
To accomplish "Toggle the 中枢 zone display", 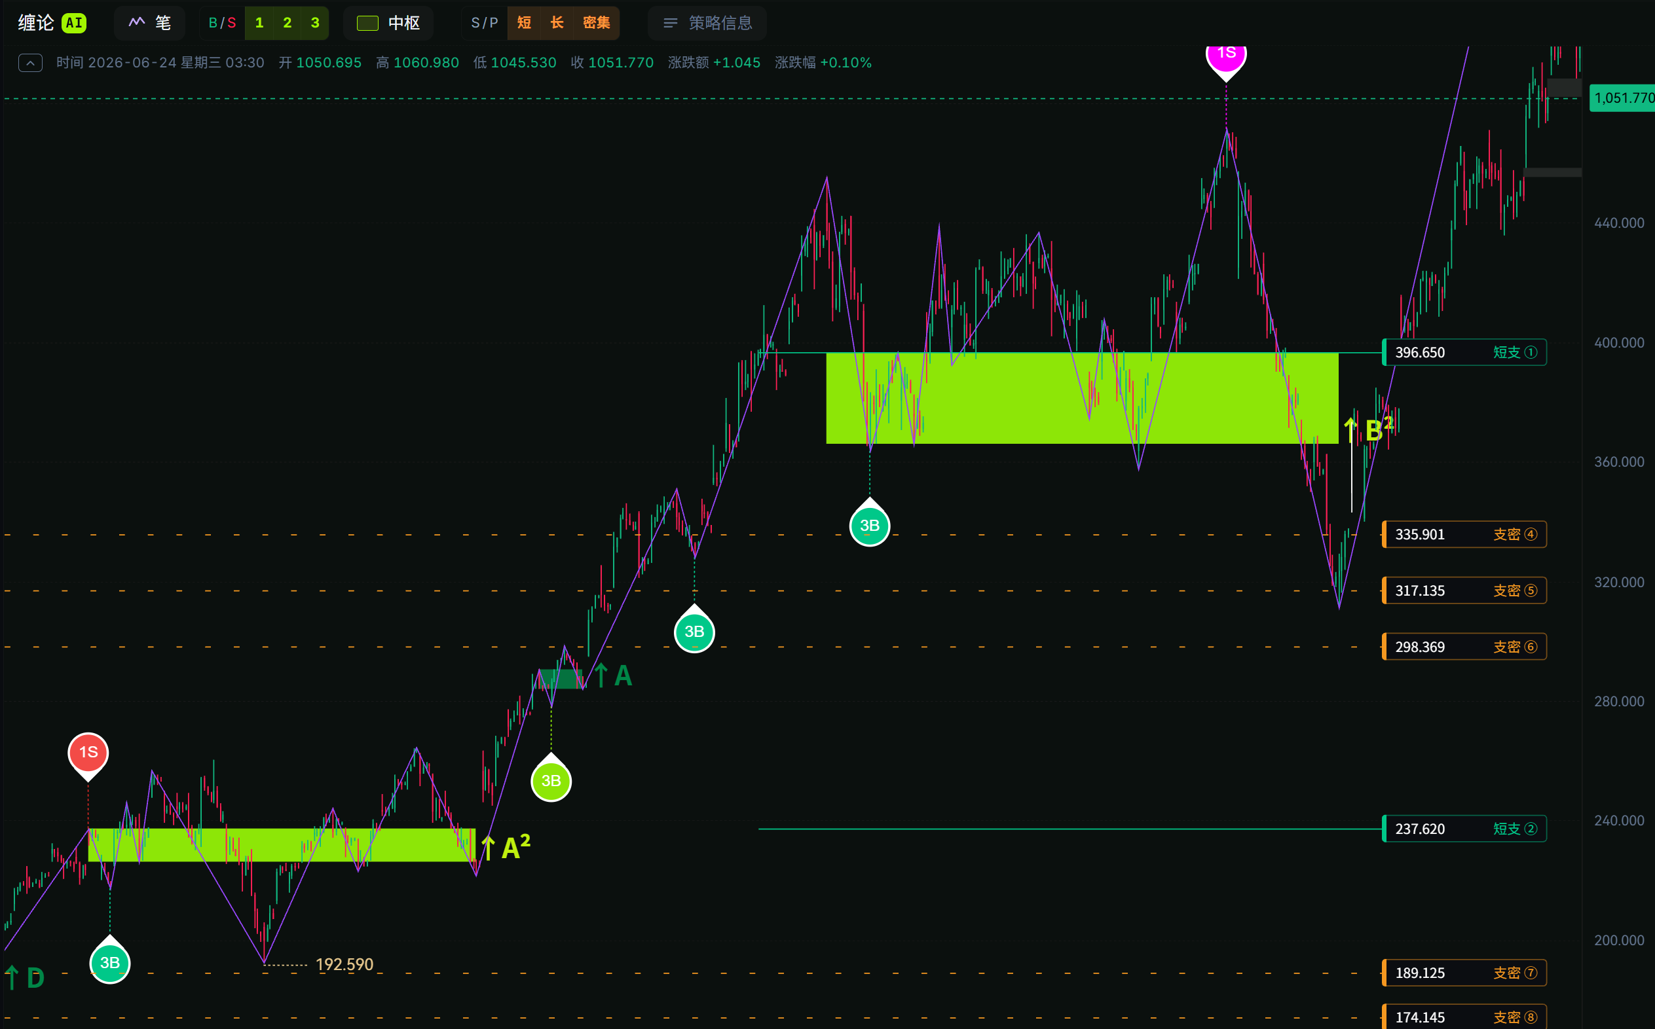I will point(389,23).
